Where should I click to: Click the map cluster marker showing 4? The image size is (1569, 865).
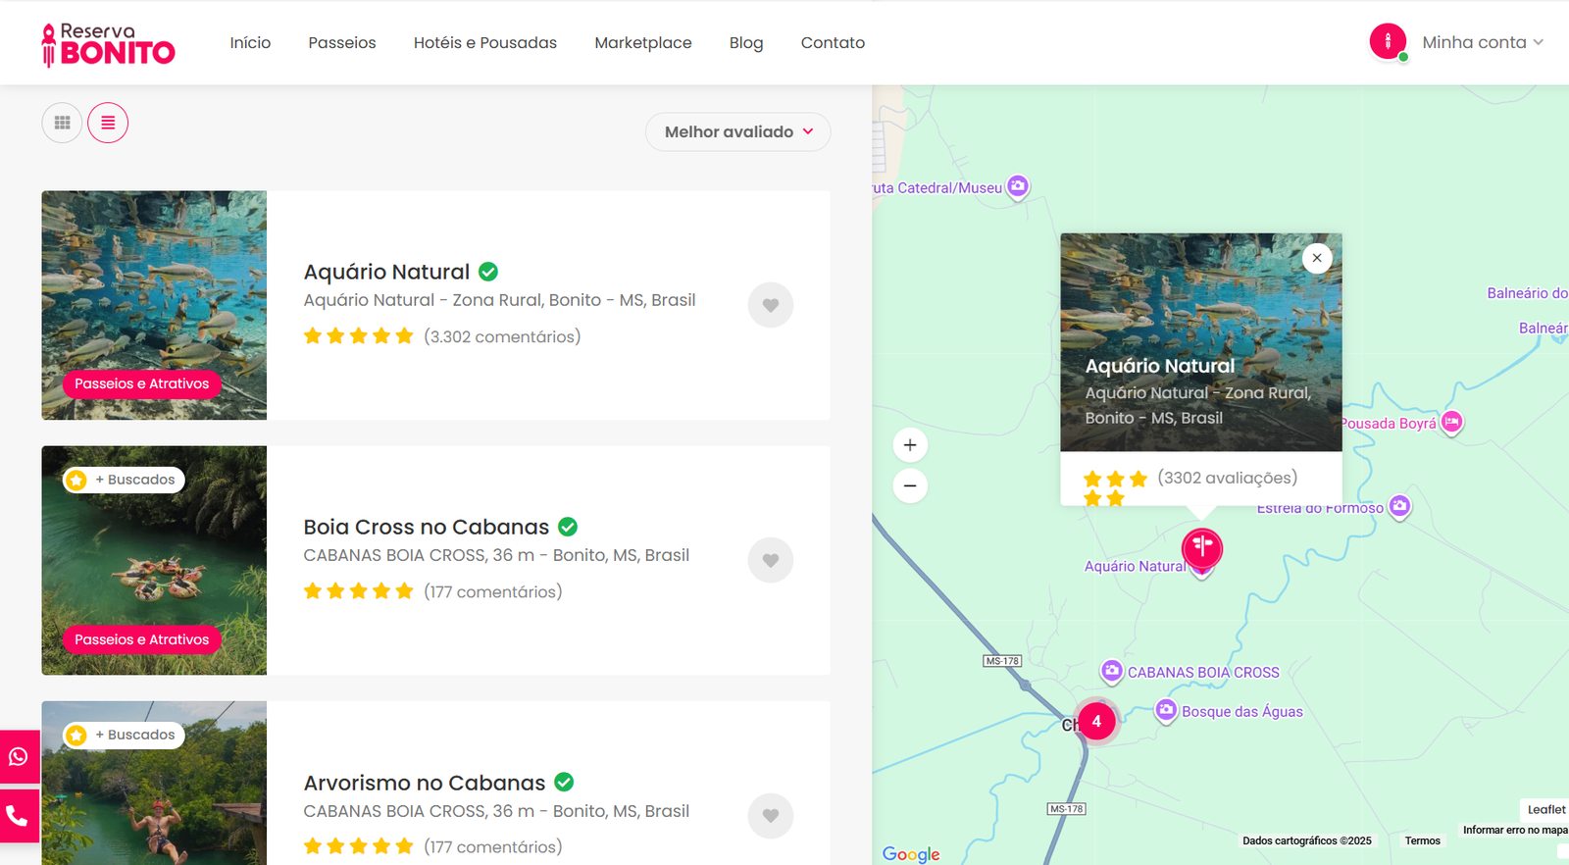[1096, 721]
